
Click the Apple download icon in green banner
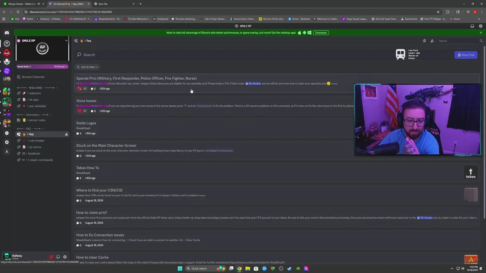pyautogui.click(x=300, y=33)
